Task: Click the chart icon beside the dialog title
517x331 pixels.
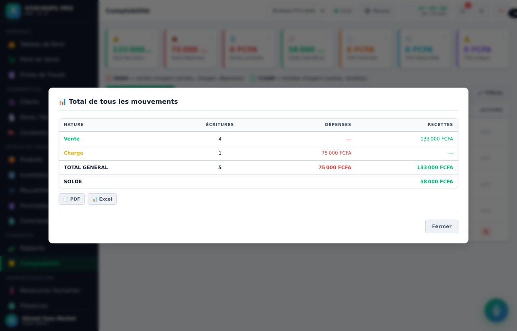Action: 62,101
